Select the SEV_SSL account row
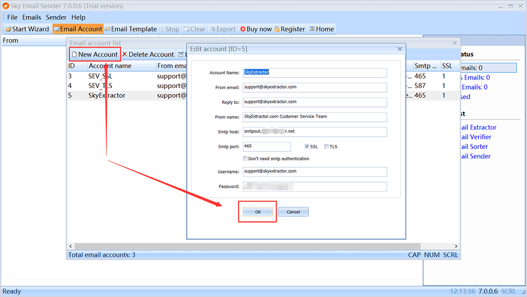The width and height of the screenshot is (527, 297). 101,76
